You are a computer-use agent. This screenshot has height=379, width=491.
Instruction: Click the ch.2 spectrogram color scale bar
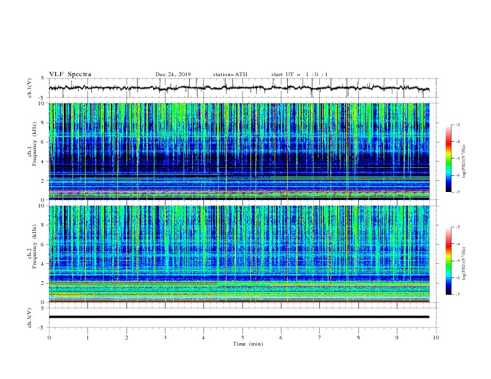[x=448, y=261]
